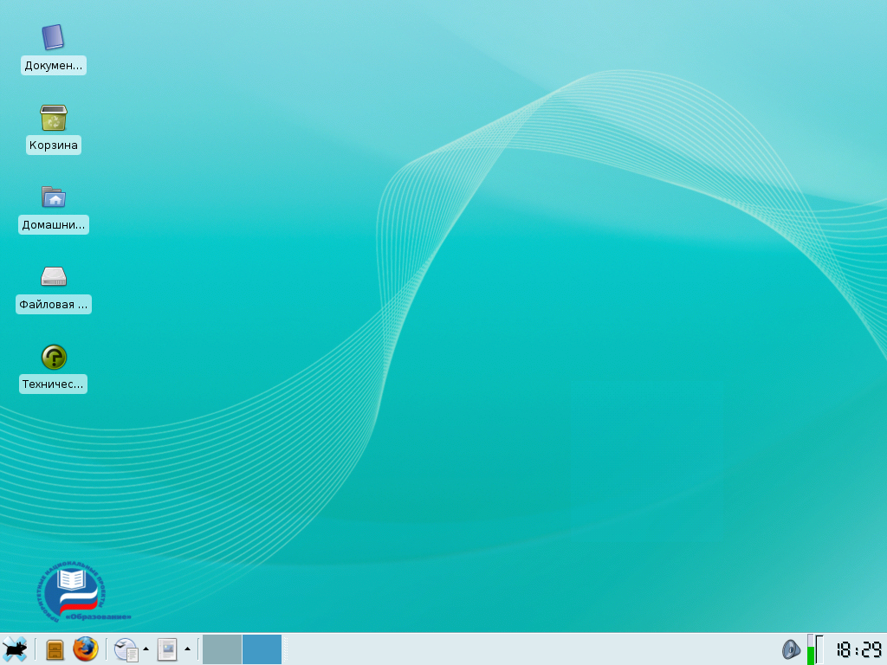Viewport: 887px width, 665px height.
Task: Launch the green Техничес... desktop shortcut
Action: pos(53,357)
